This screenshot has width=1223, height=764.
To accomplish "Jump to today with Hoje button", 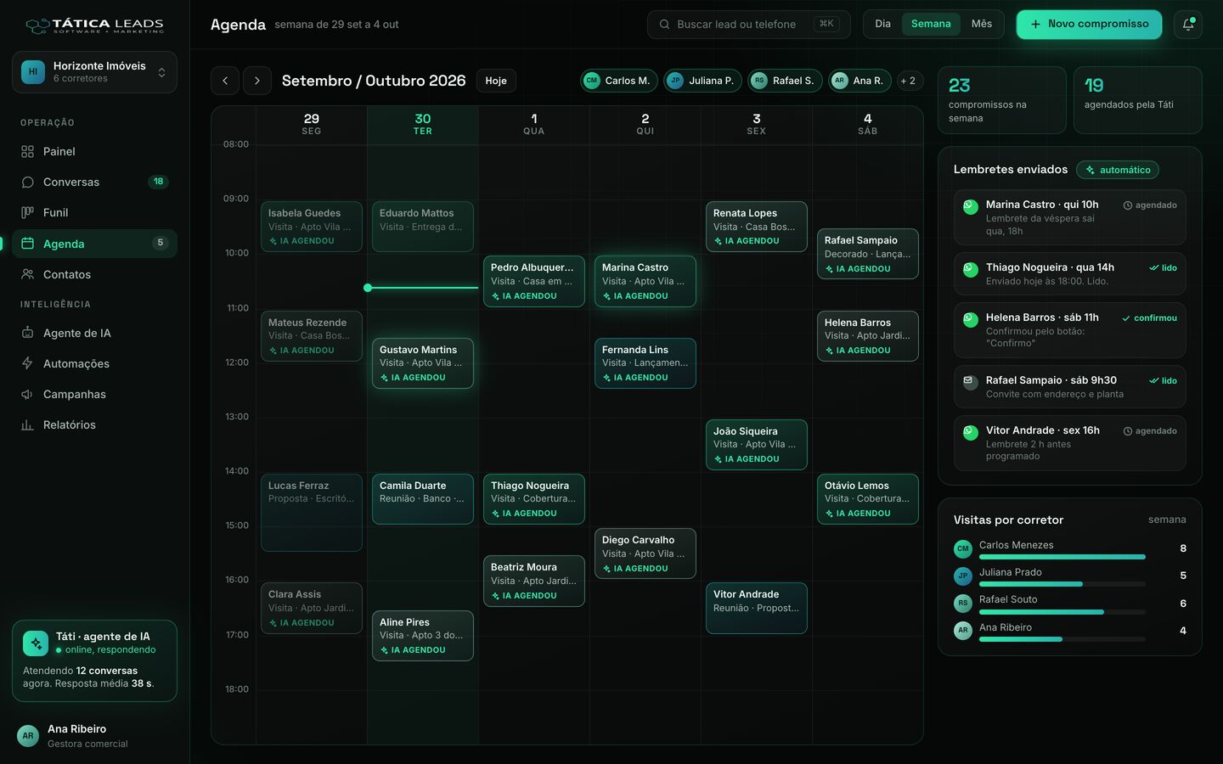I will [x=496, y=81].
